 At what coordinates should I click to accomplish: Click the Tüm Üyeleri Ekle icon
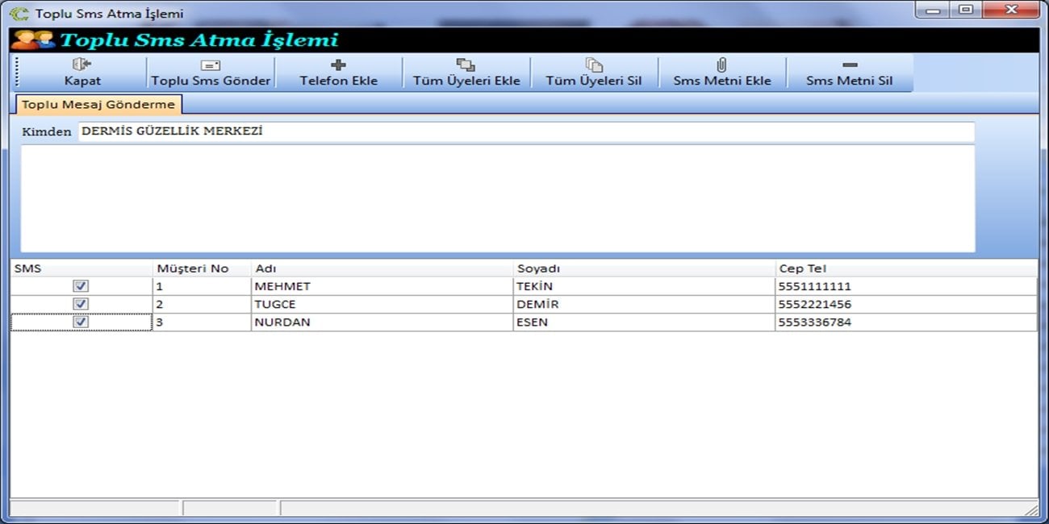click(x=466, y=64)
